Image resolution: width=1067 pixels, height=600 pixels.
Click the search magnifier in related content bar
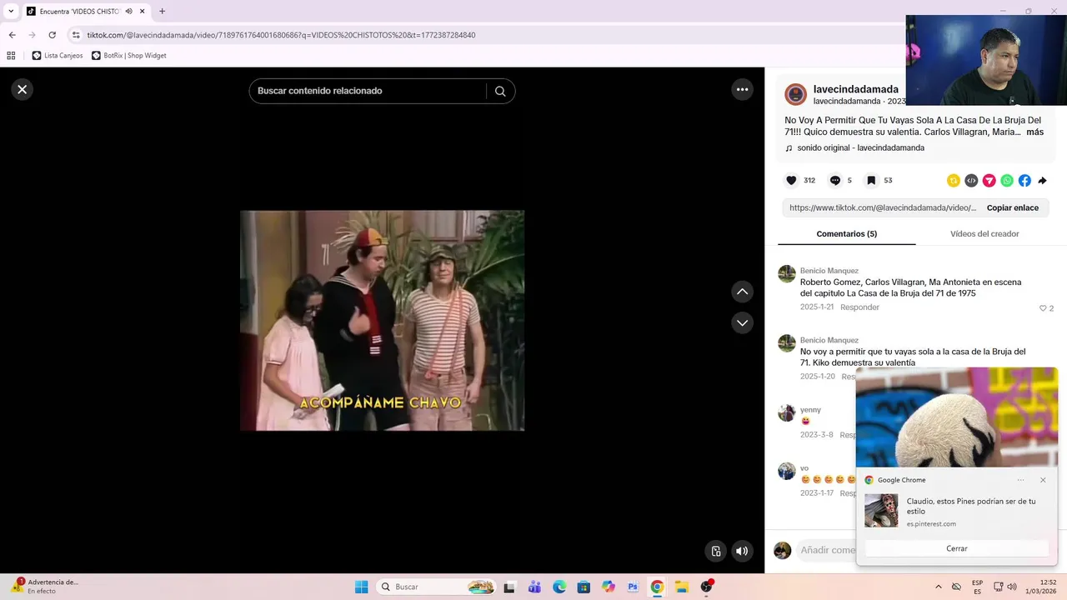tap(500, 91)
